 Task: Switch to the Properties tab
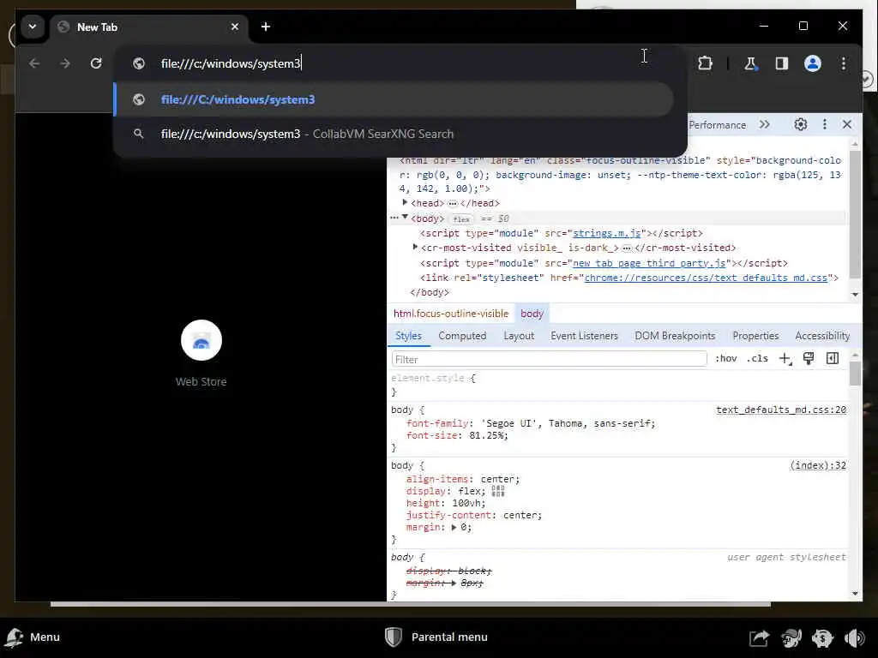click(755, 336)
